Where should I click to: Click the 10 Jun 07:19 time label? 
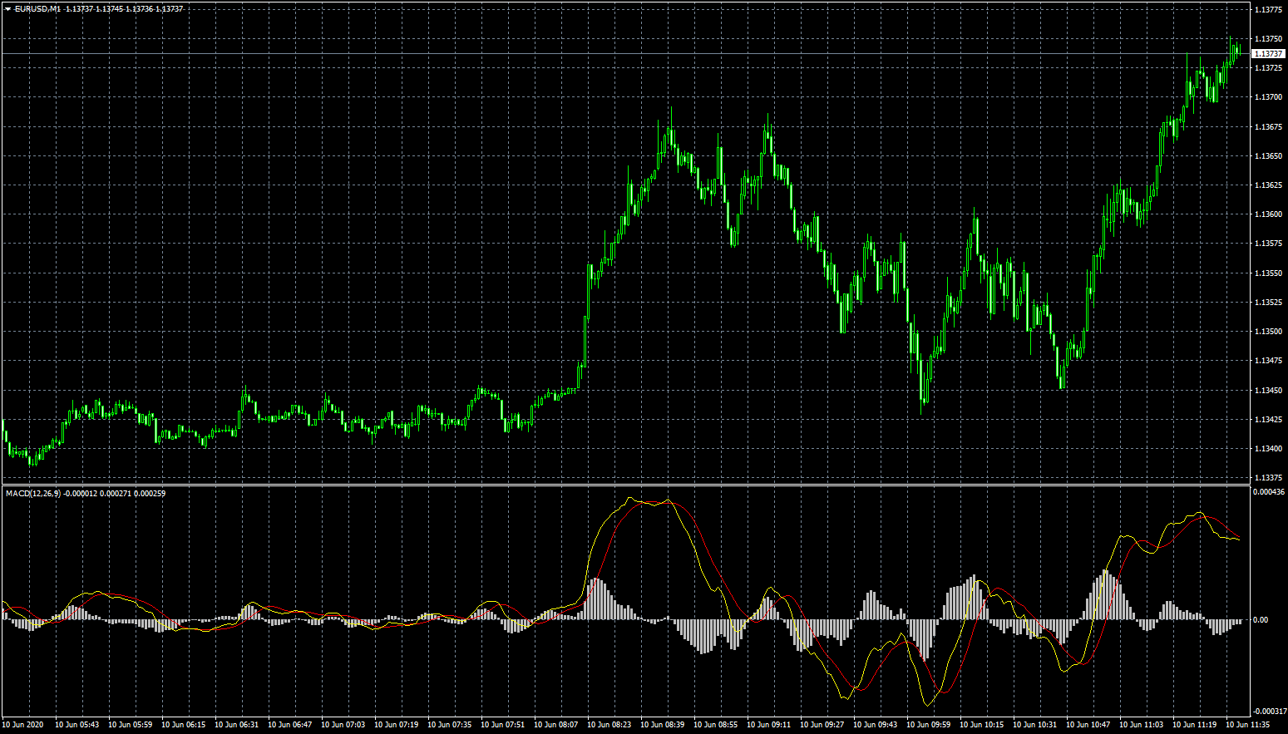pyautogui.click(x=397, y=725)
